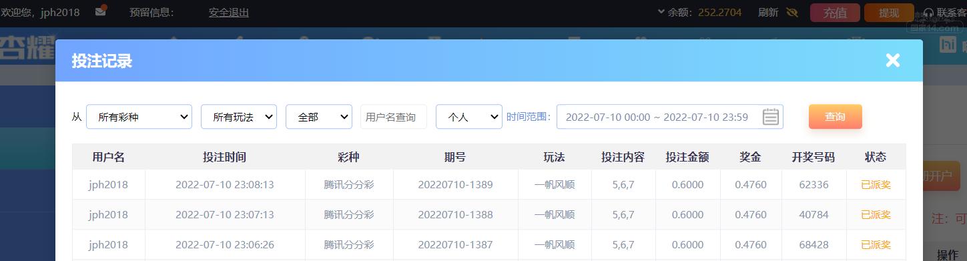Image resolution: width=967 pixels, height=261 pixels.
Task: Click the calendar icon in date range
Action: (771, 116)
